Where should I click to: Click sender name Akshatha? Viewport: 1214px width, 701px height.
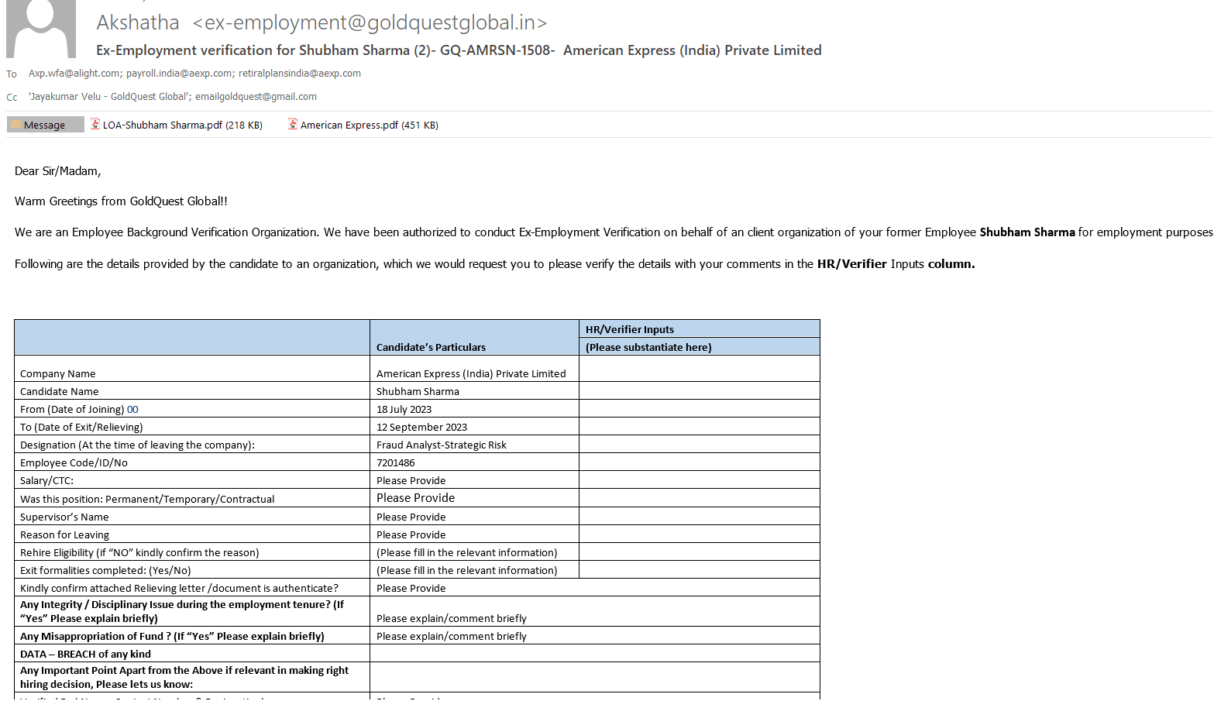[x=138, y=22]
